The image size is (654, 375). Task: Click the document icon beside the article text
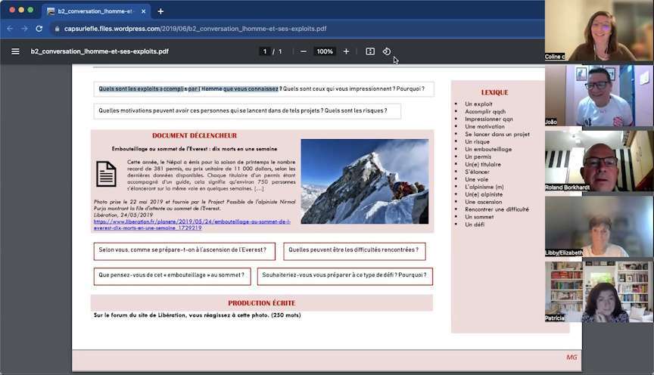pos(107,174)
